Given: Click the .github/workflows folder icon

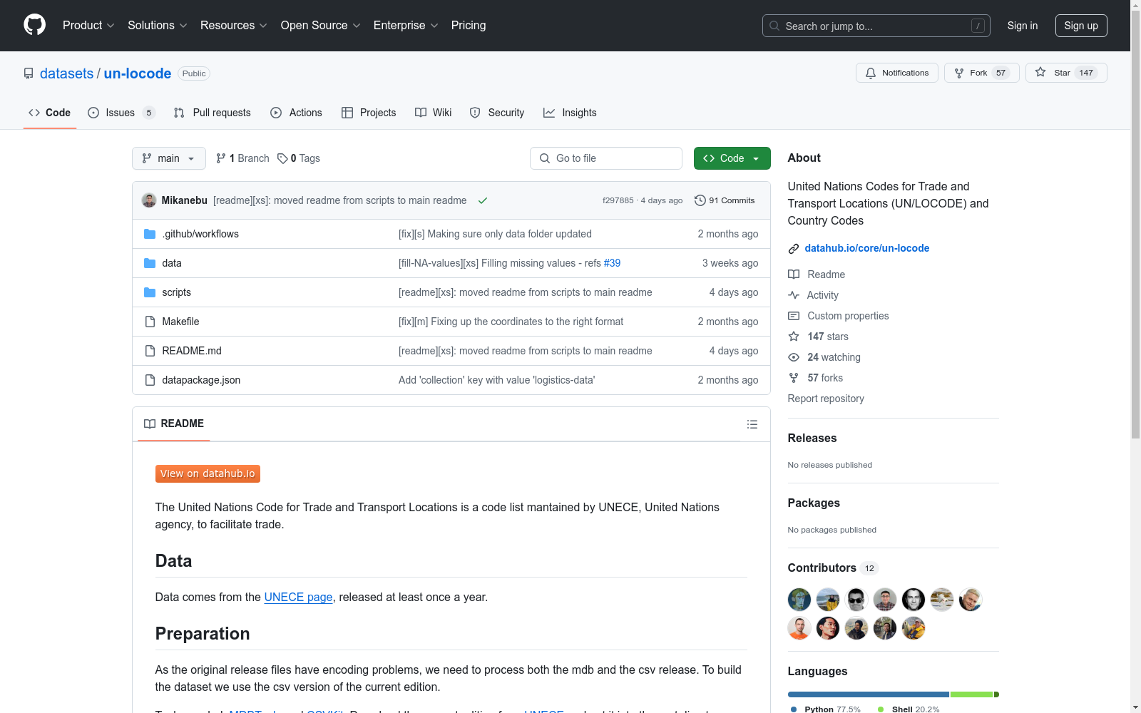Looking at the screenshot, I should click(x=150, y=234).
